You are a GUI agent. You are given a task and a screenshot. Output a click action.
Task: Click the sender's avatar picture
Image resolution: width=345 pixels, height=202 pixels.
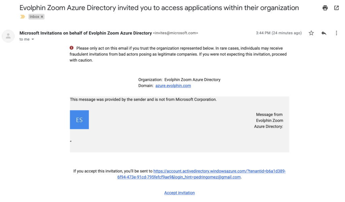click(x=8, y=36)
